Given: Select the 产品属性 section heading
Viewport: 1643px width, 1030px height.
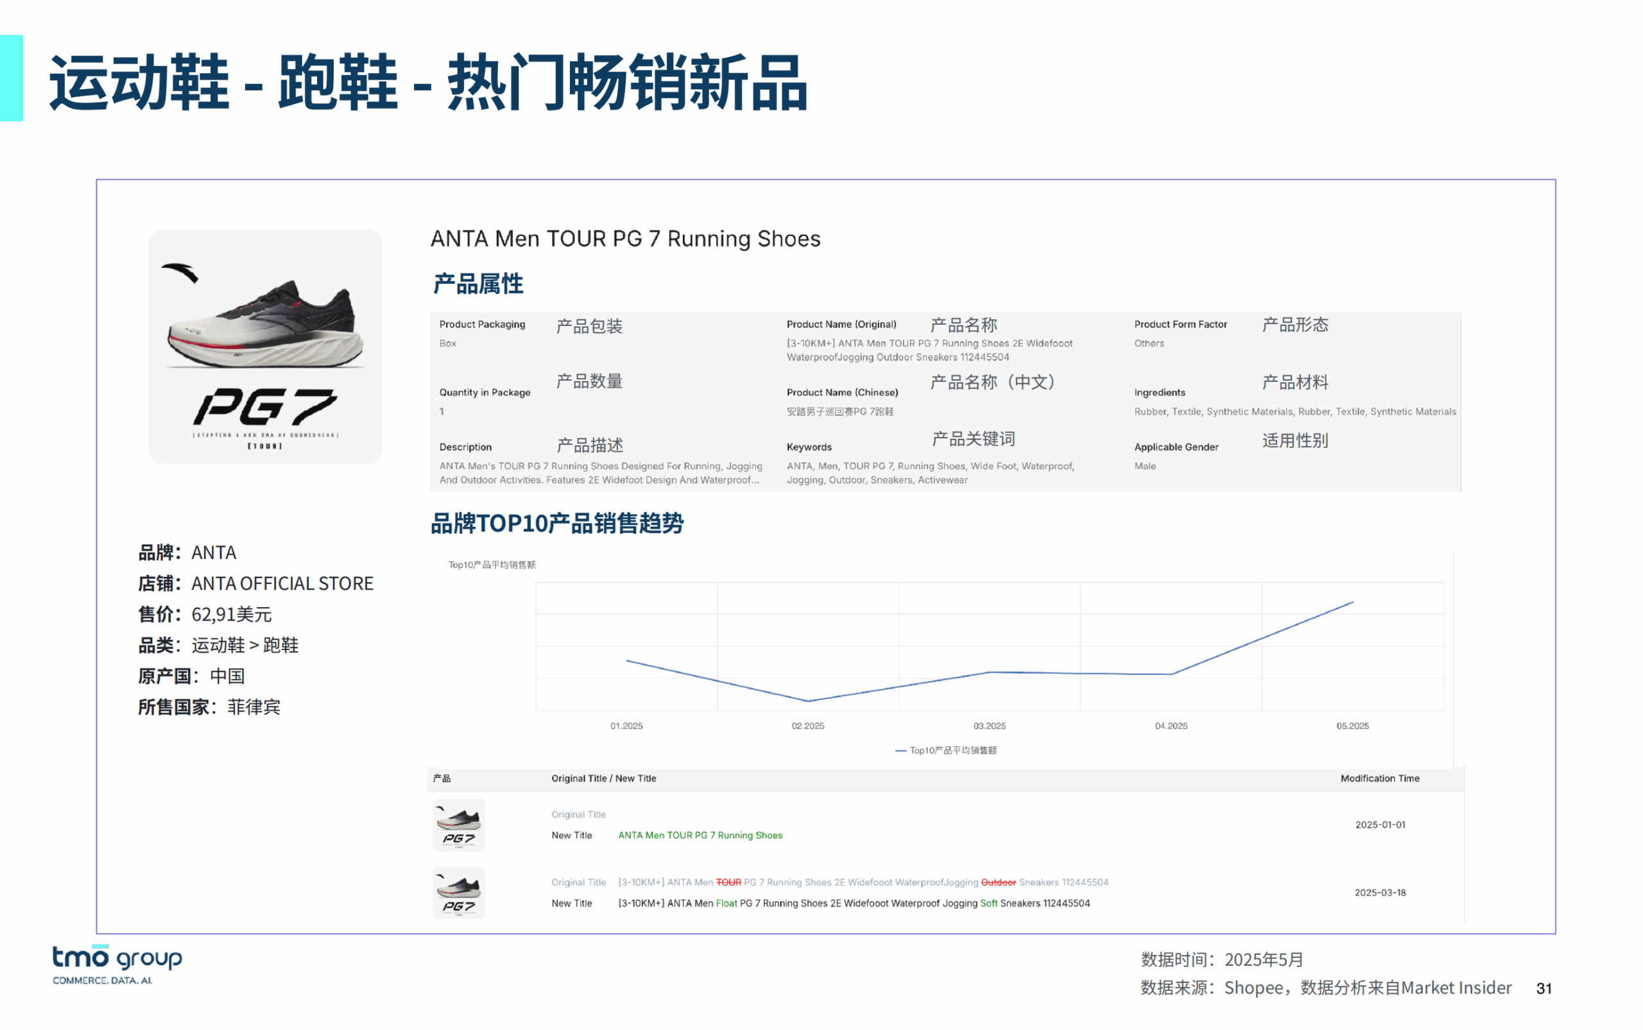Looking at the screenshot, I should click(x=478, y=284).
